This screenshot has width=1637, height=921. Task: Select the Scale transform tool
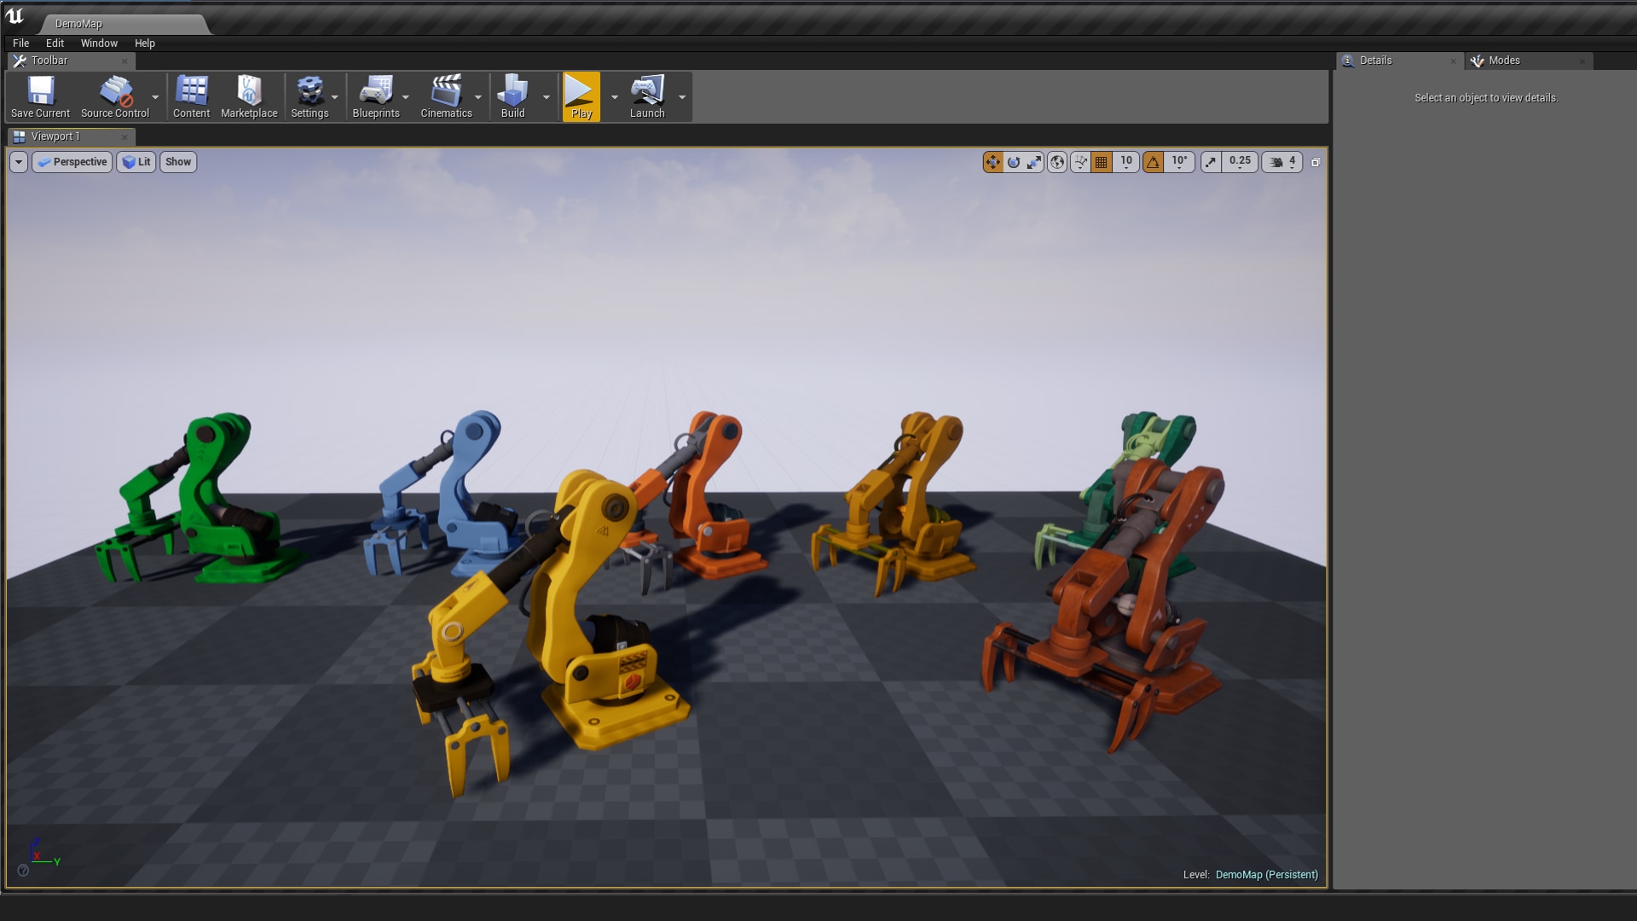1034,162
